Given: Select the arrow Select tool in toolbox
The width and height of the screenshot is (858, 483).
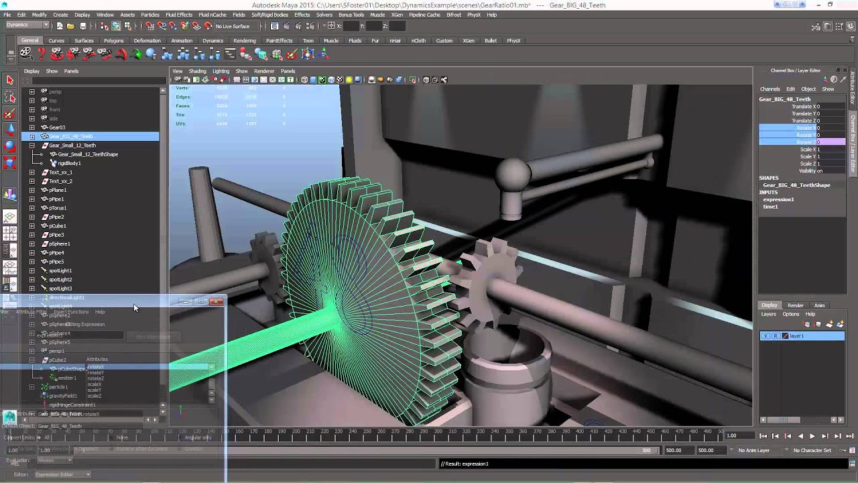Looking at the screenshot, I should (x=9, y=80).
